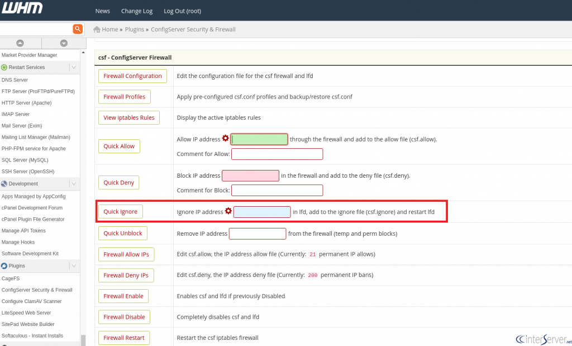Viewport: 572px width, 346px height.
Task: Open cPanel Development Forum link
Action: 32,208
